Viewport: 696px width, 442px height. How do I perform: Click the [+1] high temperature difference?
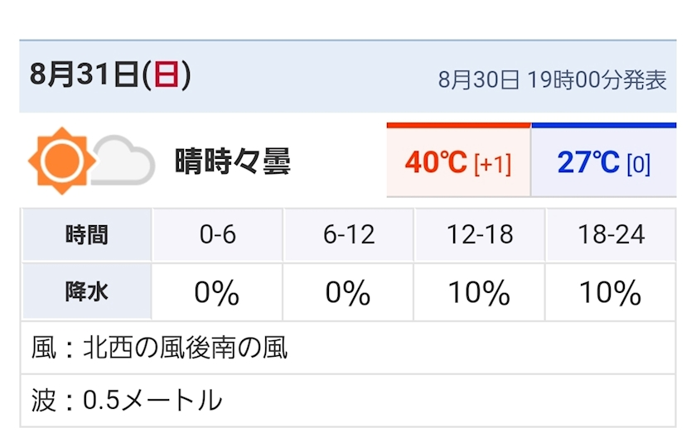pos(492,164)
